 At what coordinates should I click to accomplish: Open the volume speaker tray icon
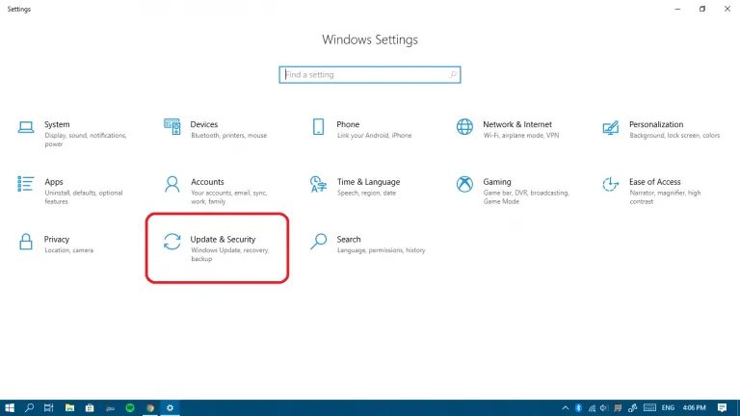click(x=604, y=408)
